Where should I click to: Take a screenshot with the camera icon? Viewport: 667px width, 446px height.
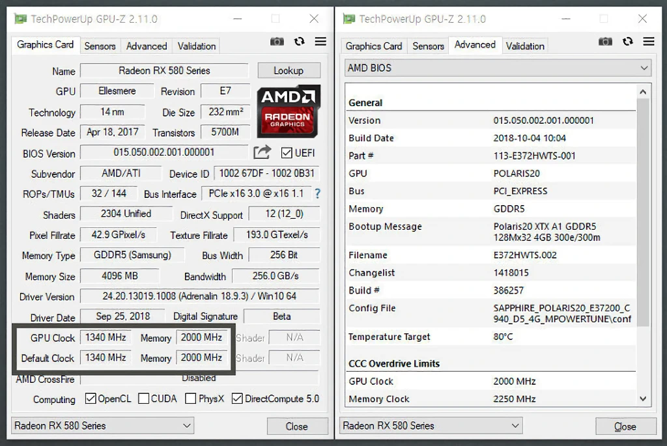coord(277,41)
